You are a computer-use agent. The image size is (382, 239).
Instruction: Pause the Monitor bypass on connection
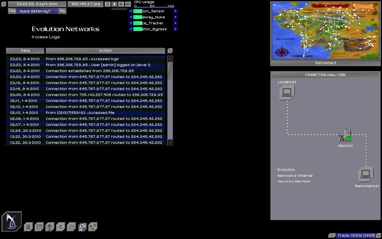(x=341, y=131)
